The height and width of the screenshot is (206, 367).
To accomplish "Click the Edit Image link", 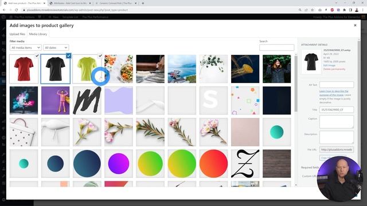I will point(329,65).
